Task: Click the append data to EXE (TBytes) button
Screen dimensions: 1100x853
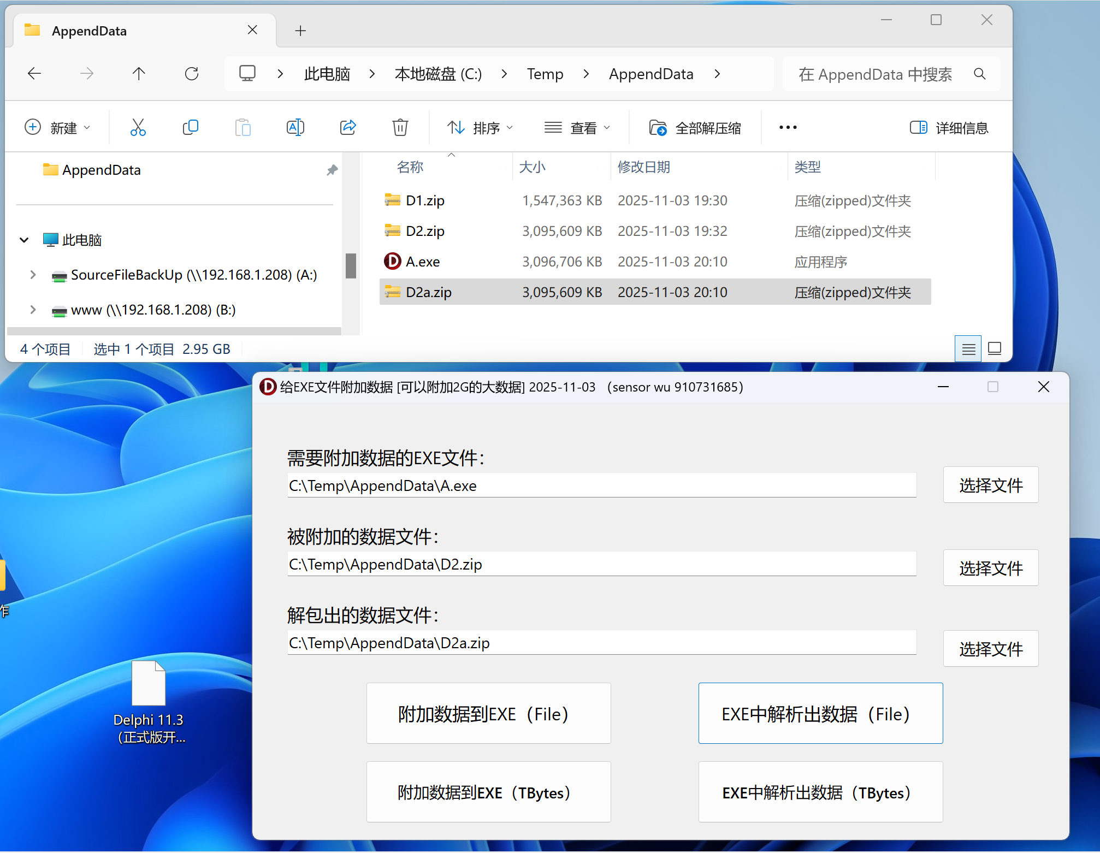Action: pyautogui.click(x=488, y=792)
